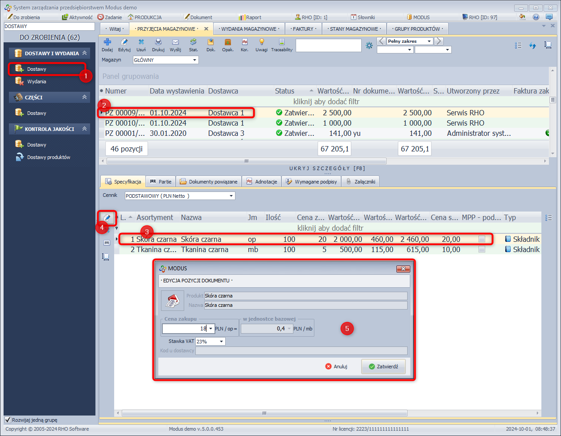Switch to the FAKTURY tab

click(x=303, y=29)
